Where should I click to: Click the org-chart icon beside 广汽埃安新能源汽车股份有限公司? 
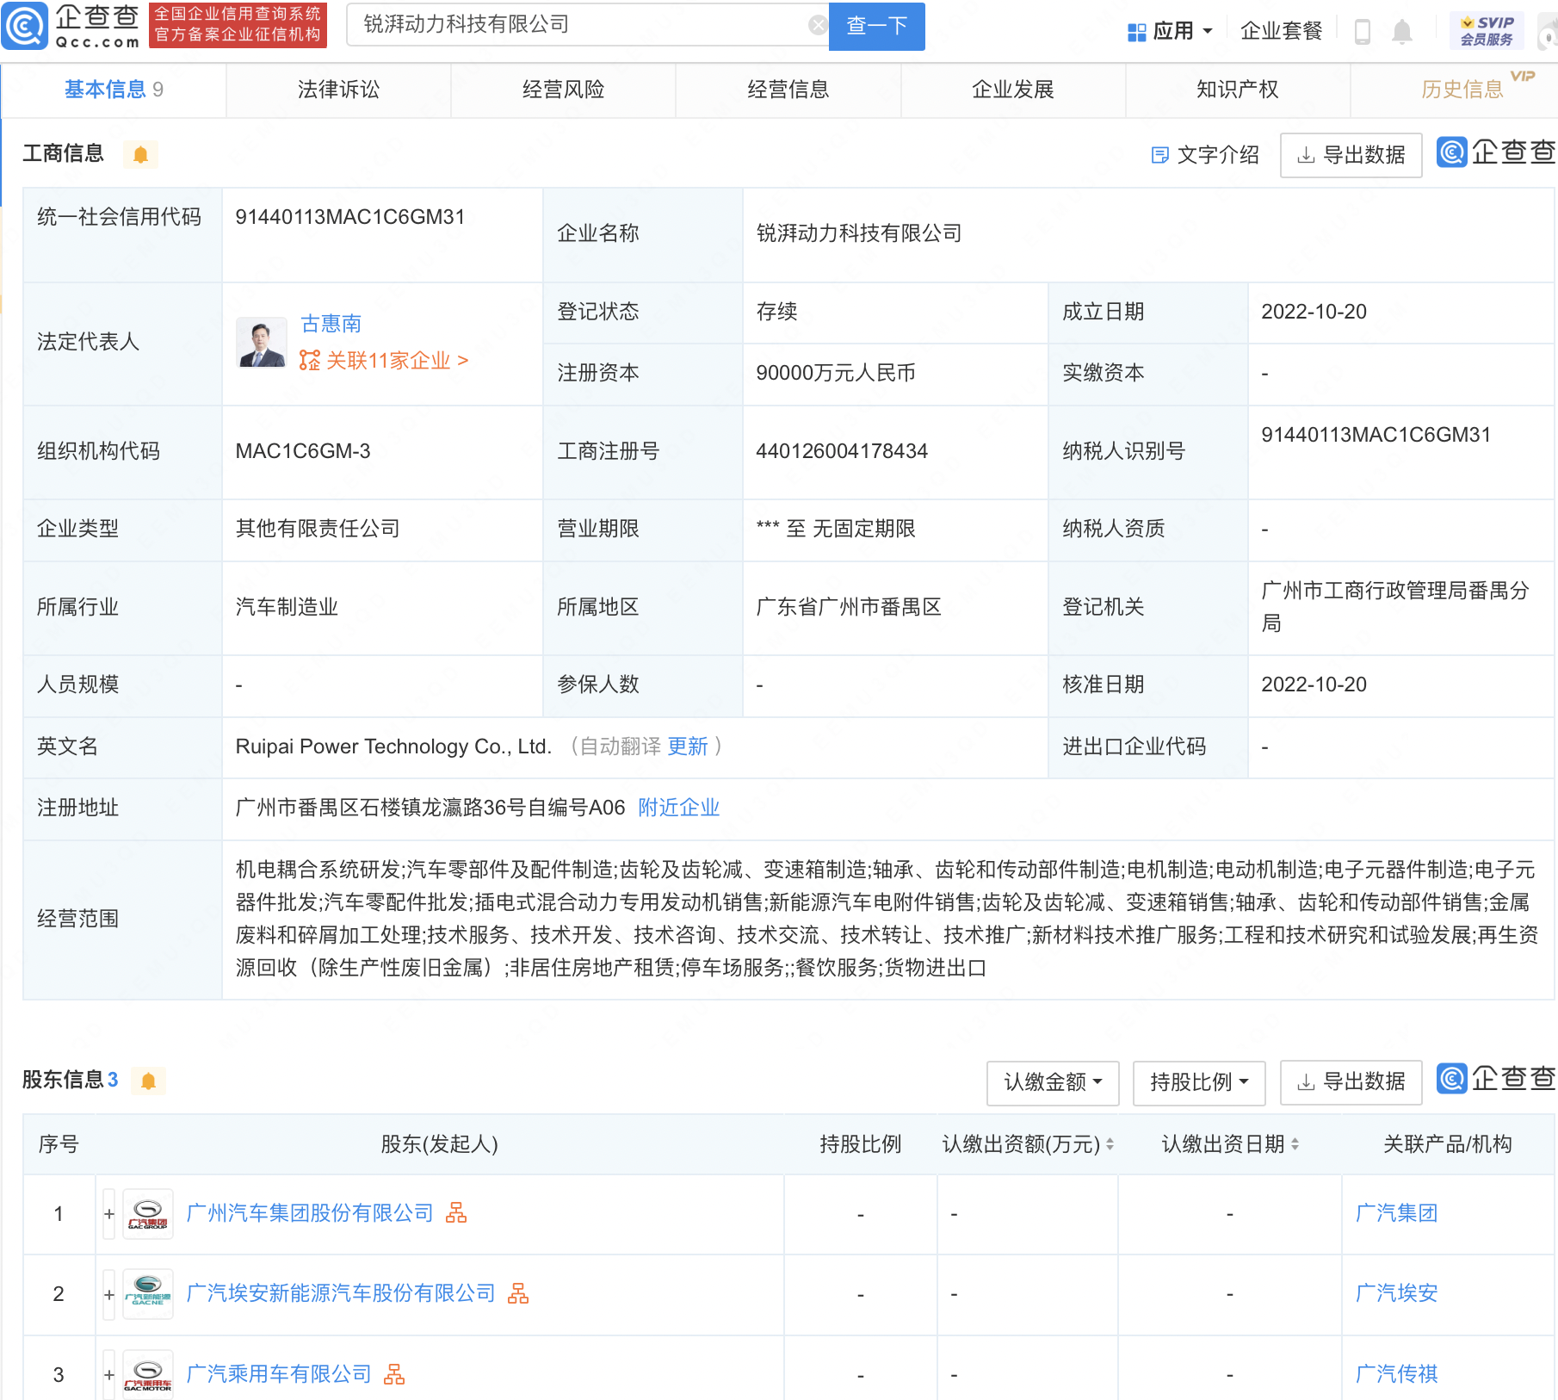tap(518, 1293)
